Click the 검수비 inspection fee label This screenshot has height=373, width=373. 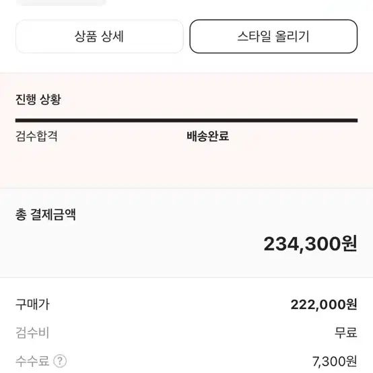click(x=32, y=333)
